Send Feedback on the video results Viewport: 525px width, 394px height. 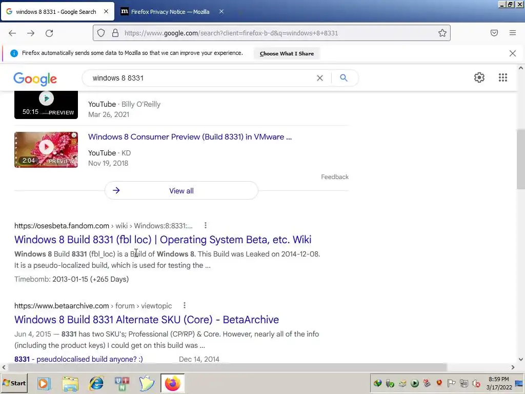coord(335,177)
